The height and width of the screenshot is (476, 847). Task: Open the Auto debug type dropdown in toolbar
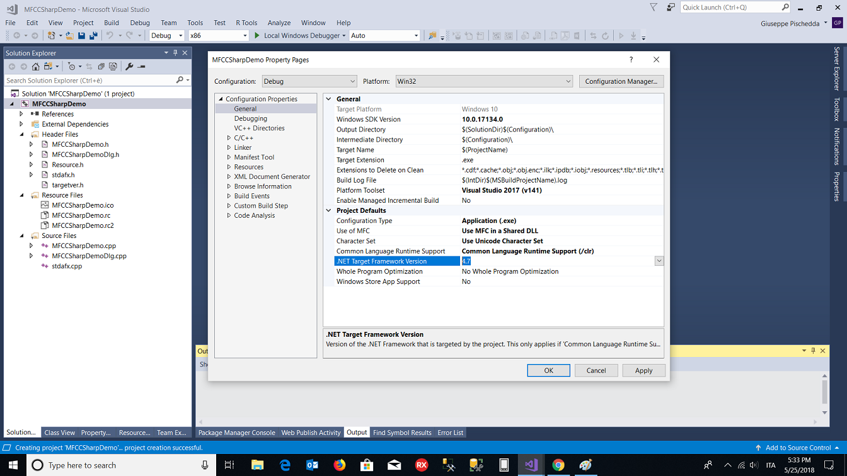click(x=384, y=36)
